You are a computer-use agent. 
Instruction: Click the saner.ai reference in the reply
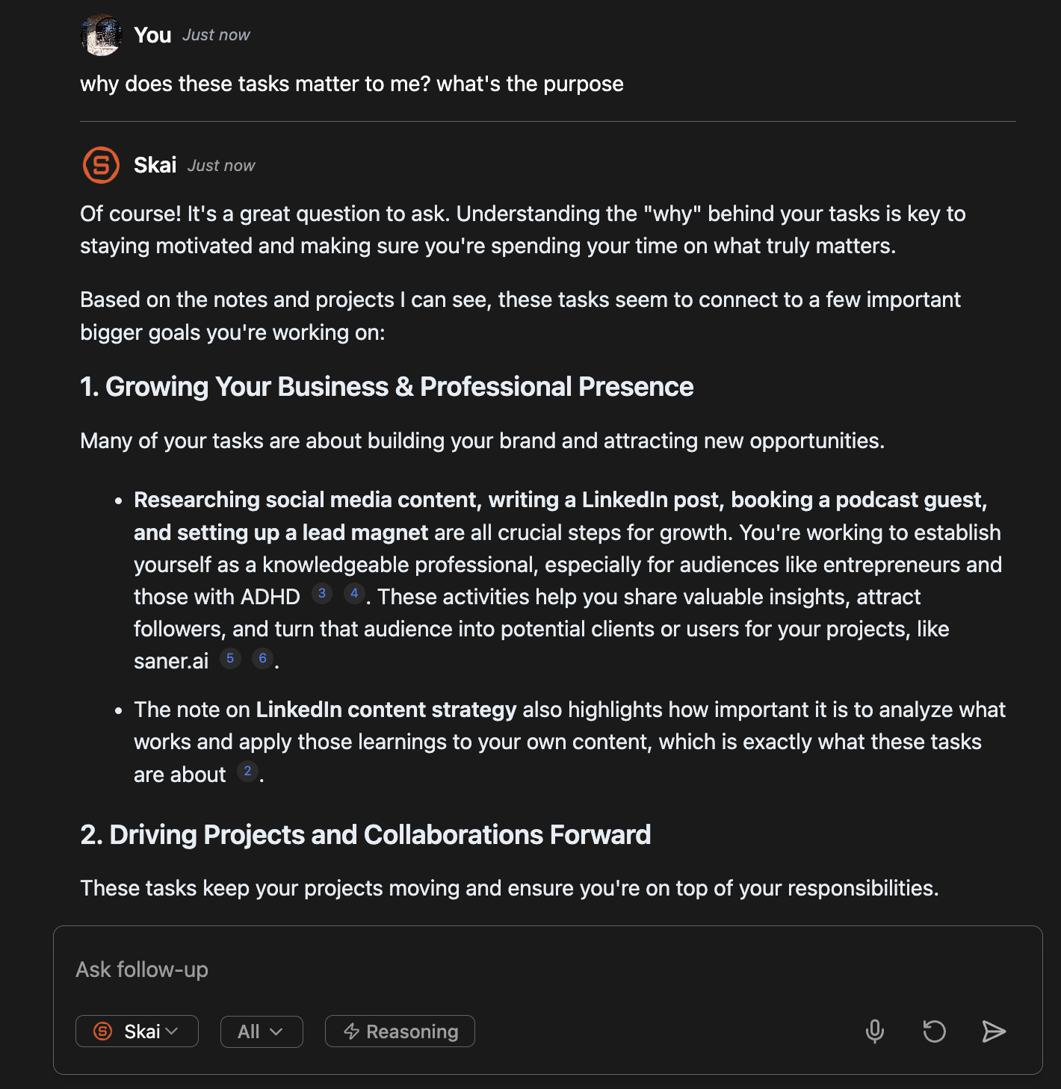(x=170, y=660)
